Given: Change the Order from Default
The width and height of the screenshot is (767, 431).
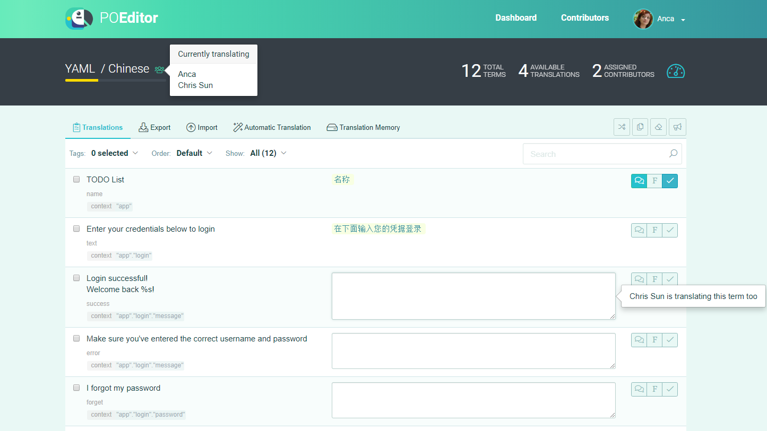Looking at the screenshot, I should click(x=194, y=153).
